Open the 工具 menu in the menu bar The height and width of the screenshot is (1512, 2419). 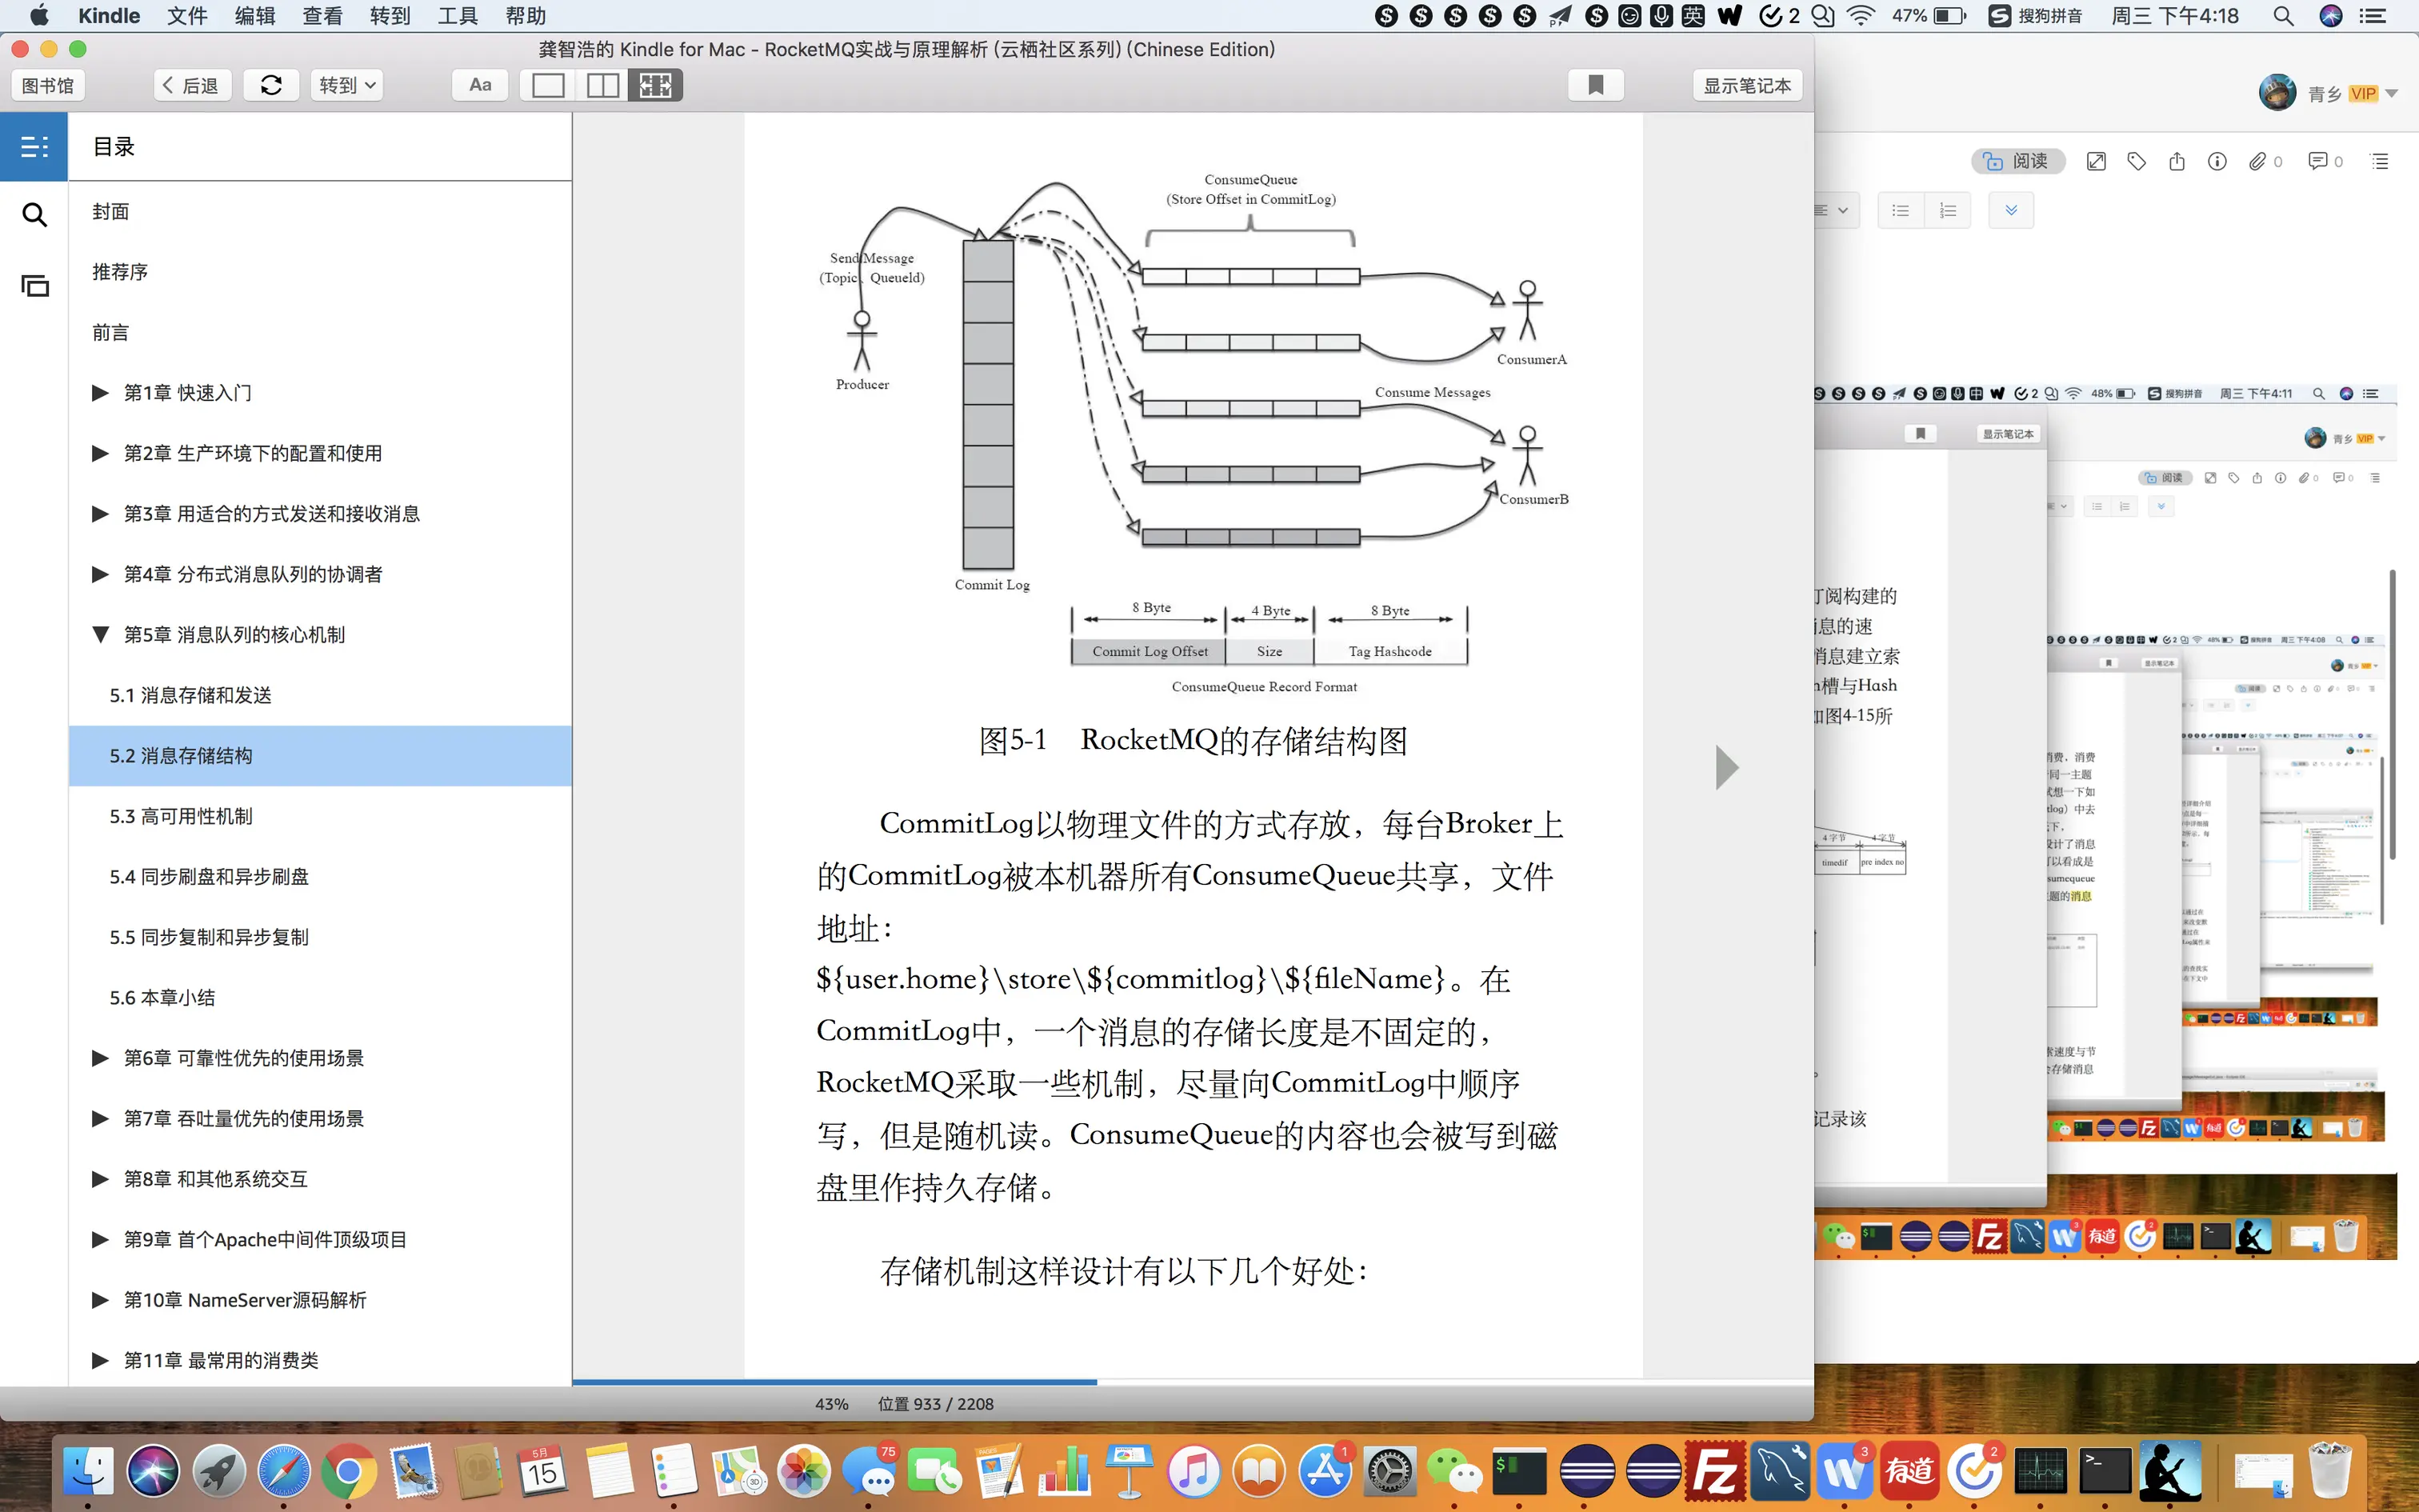point(458,16)
